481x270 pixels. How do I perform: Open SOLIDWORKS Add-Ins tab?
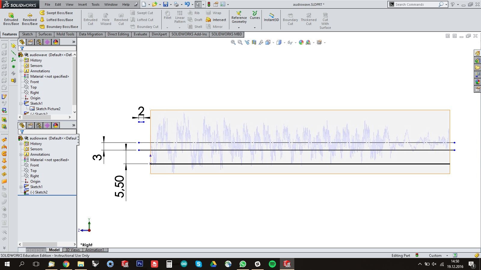coord(189,34)
